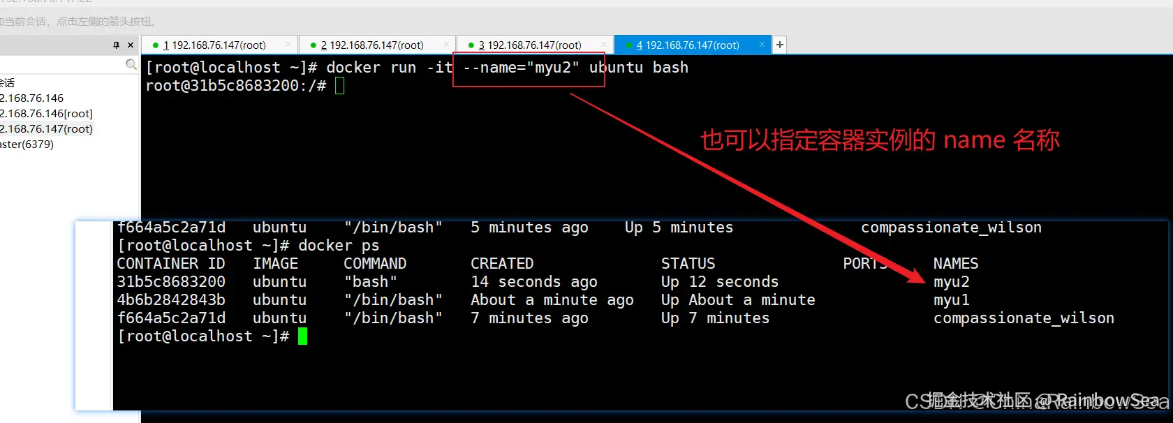Click compassionate_wilson in the Up 5 minutes row
The image size is (1173, 423).
tap(951, 228)
